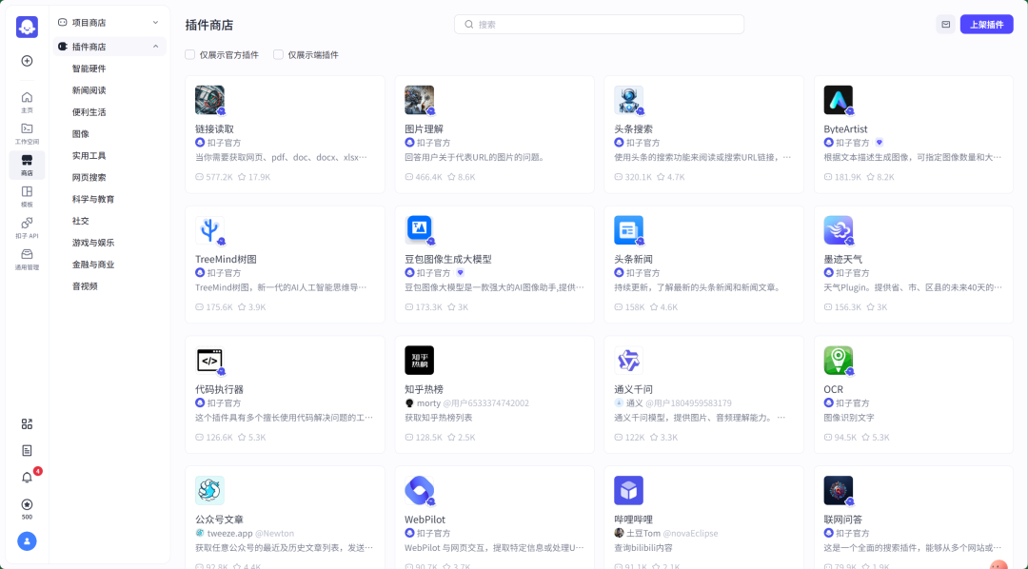Image resolution: width=1028 pixels, height=569 pixels.
Task: Check the 仅展示端插件 option
Action: tap(276, 54)
